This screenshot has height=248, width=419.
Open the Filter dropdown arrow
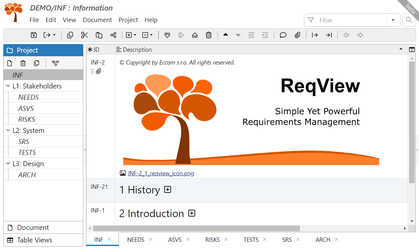click(x=393, y=20)
